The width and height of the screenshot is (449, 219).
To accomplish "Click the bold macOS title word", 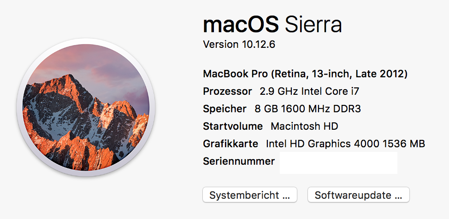I will click(x=241, y=24).
